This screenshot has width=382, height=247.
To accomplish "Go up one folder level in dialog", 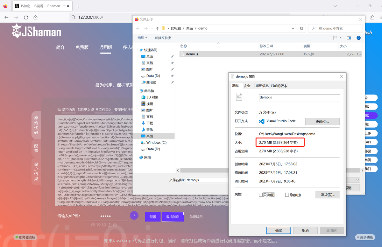I will (157, 28).
